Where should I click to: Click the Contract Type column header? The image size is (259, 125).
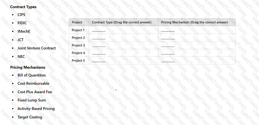122,23
